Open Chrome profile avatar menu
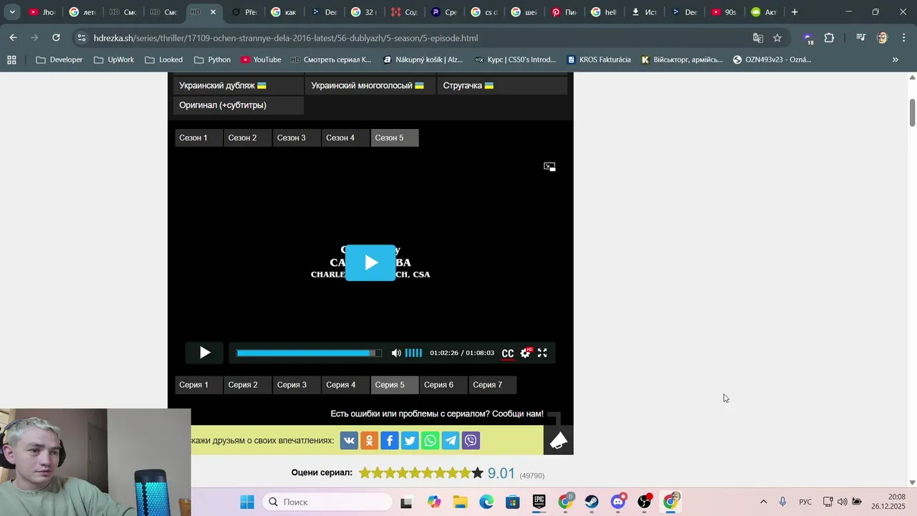The height and width of the screenshot is (516, 917). pyautogui.click(x=882, y=38)
